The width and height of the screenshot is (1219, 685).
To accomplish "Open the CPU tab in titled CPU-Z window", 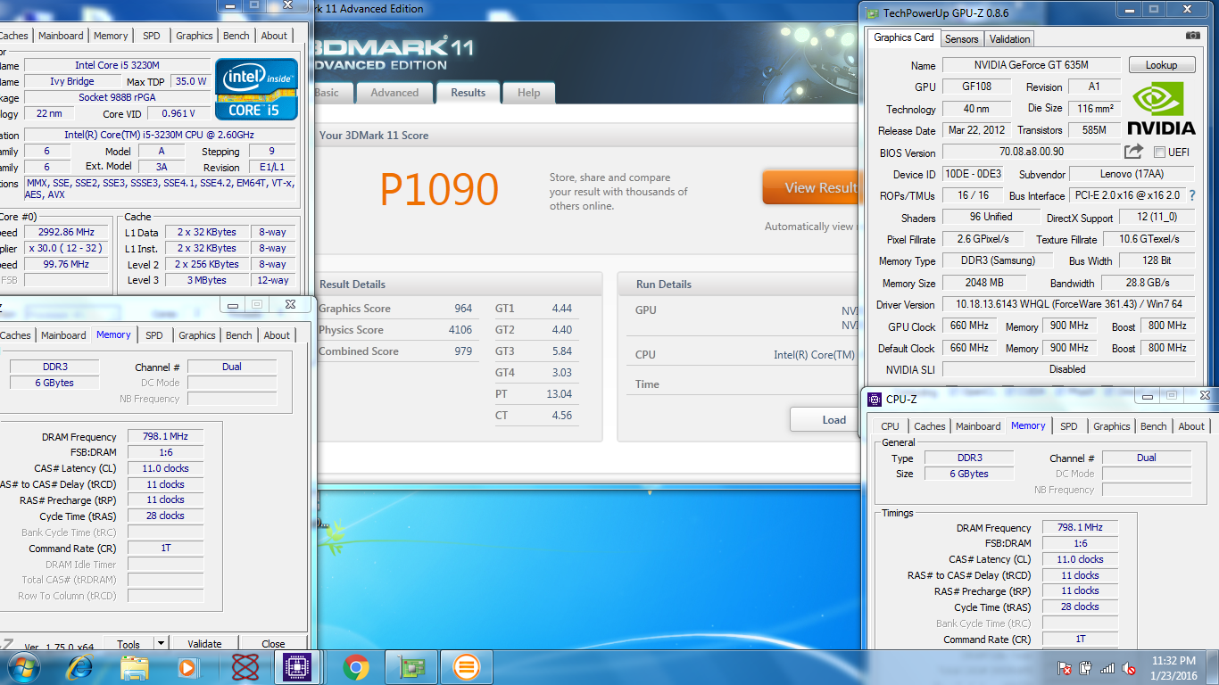I will point(890,426).
